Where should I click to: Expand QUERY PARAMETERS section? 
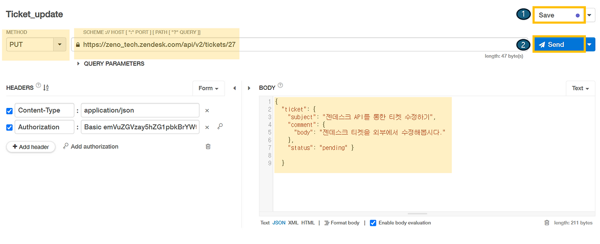(111, 64)
